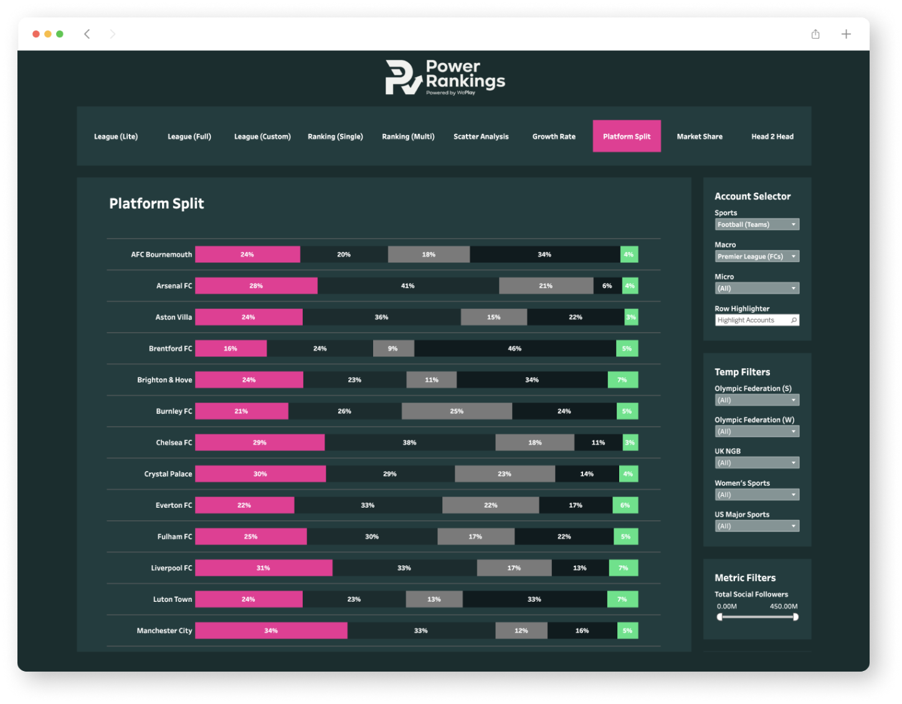Click Brentford FC's 46% bar segment
This screenshot has height=704, width=902.
pos(515,348)
